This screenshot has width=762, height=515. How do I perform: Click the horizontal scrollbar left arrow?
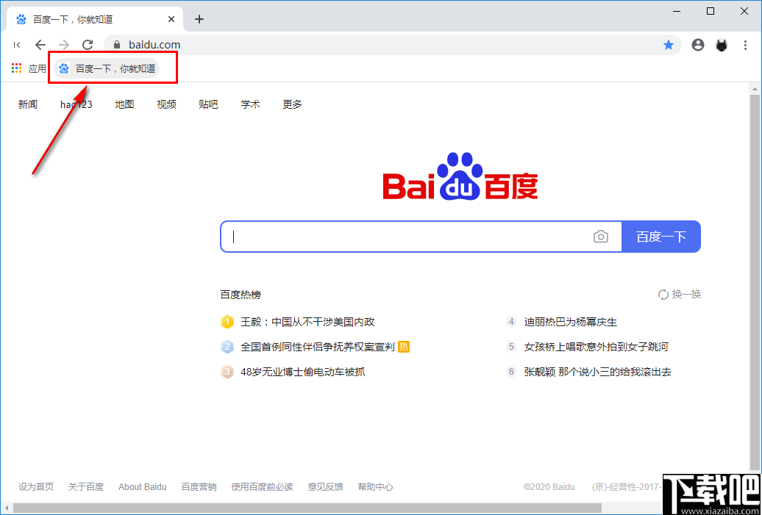click(7, 508)
